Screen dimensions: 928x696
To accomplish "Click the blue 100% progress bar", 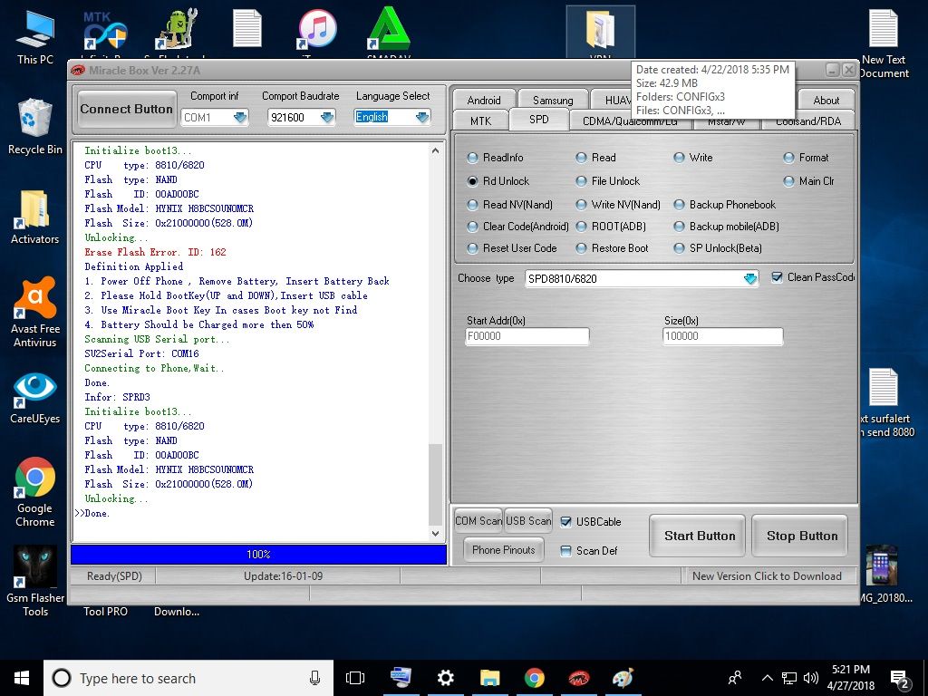I will (258, 555).
